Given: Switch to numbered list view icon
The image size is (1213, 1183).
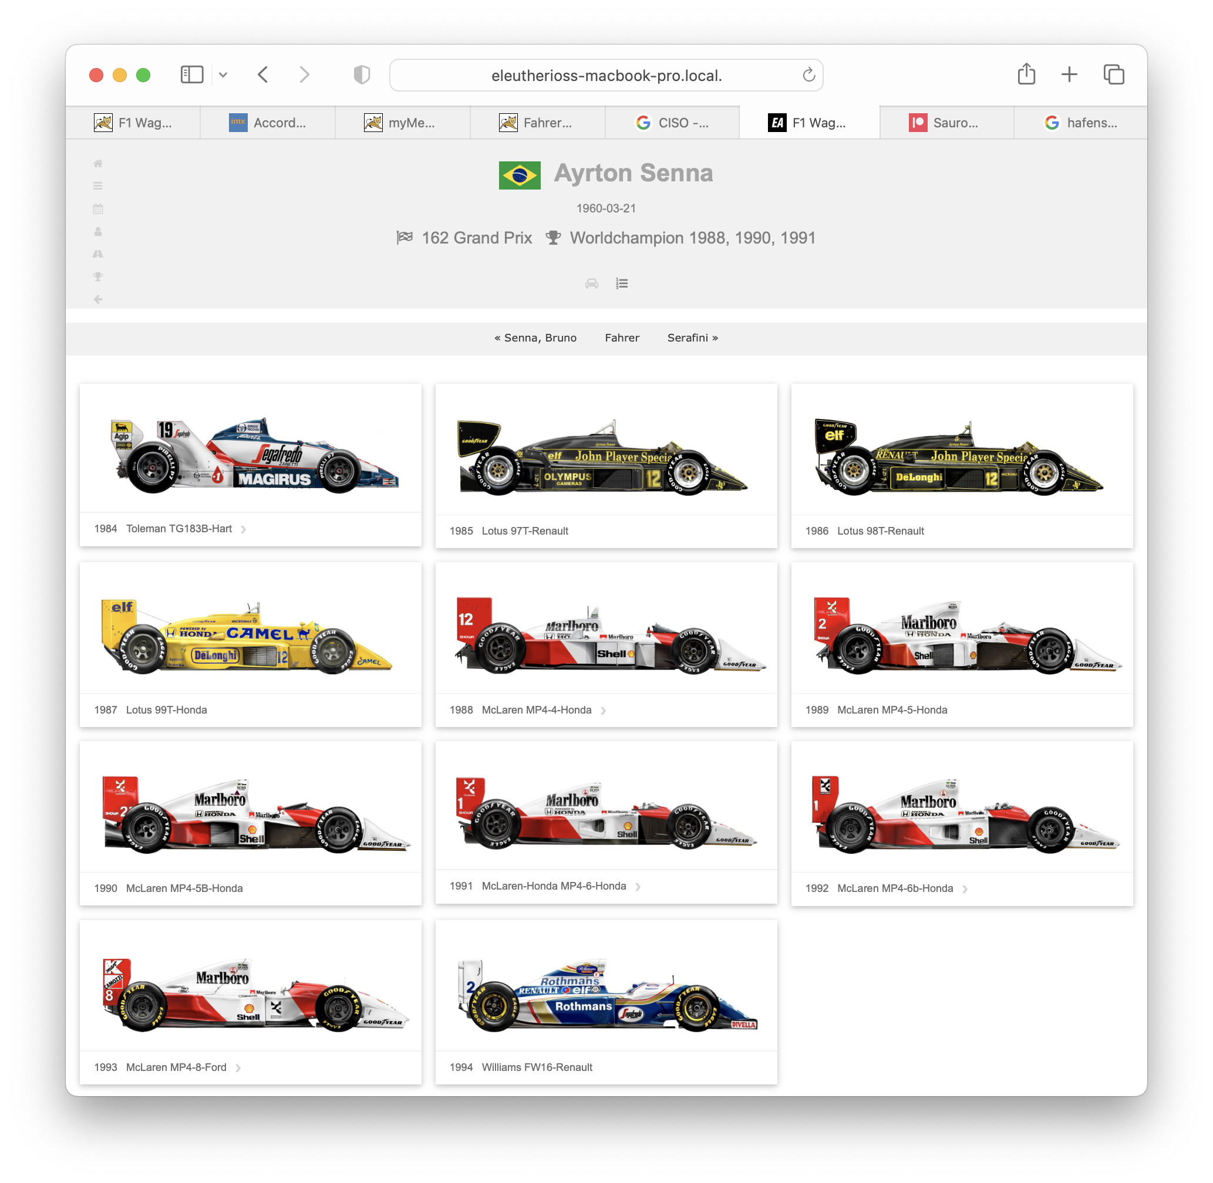Looking at the screenshot, I should [x=621, y=283].
